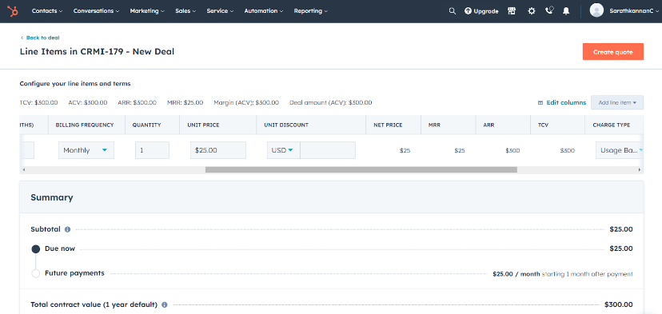Open the Add line item dropdown

pyautogui.click(x=617, y=102)
